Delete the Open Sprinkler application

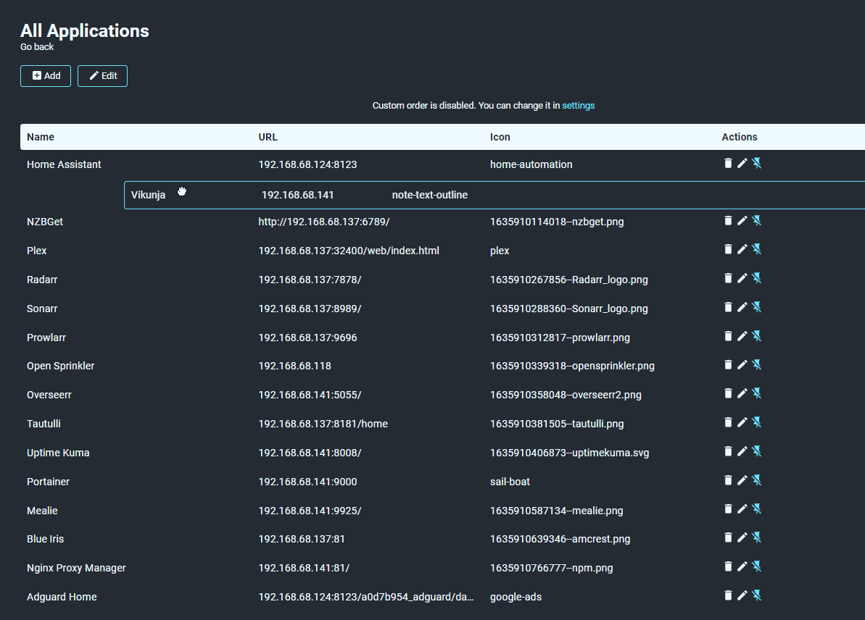(x=728, y=365)
